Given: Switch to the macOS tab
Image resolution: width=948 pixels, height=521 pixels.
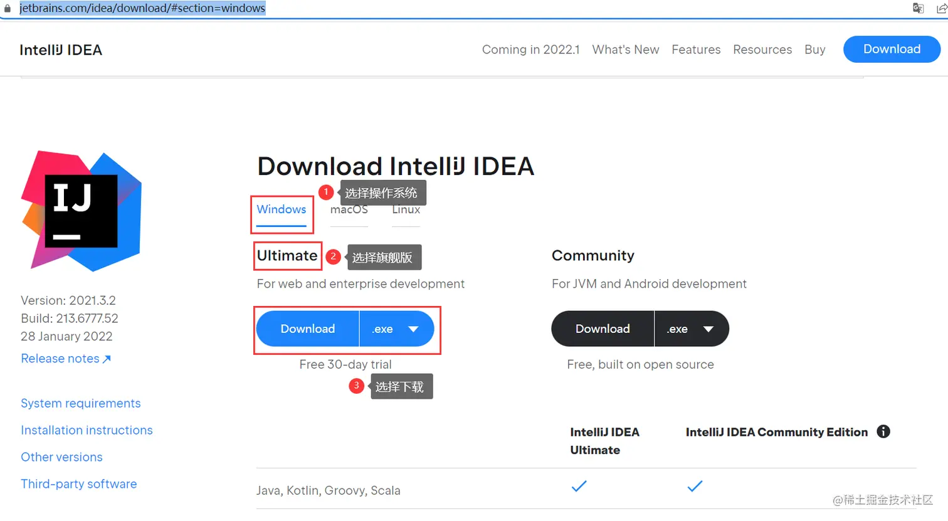Looking at the screenshot, I should [349, 209].
